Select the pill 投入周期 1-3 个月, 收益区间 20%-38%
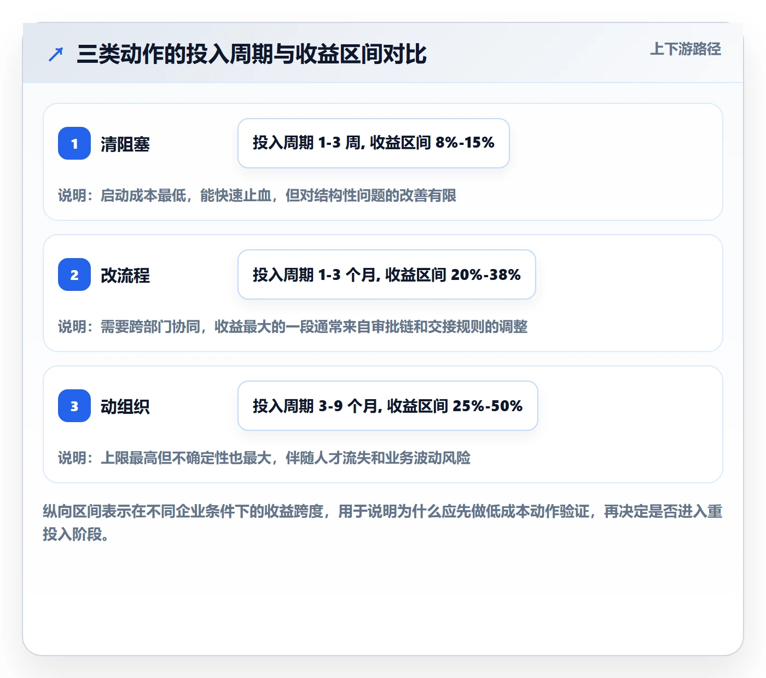 [x=387, y=274]
